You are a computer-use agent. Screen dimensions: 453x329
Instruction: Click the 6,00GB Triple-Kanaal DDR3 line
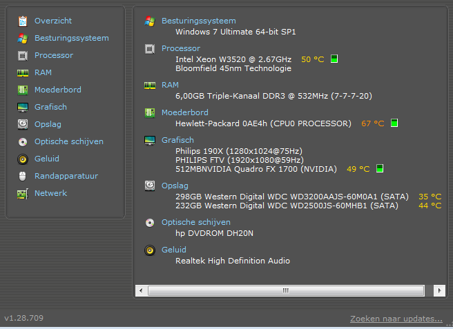(273, 96)
